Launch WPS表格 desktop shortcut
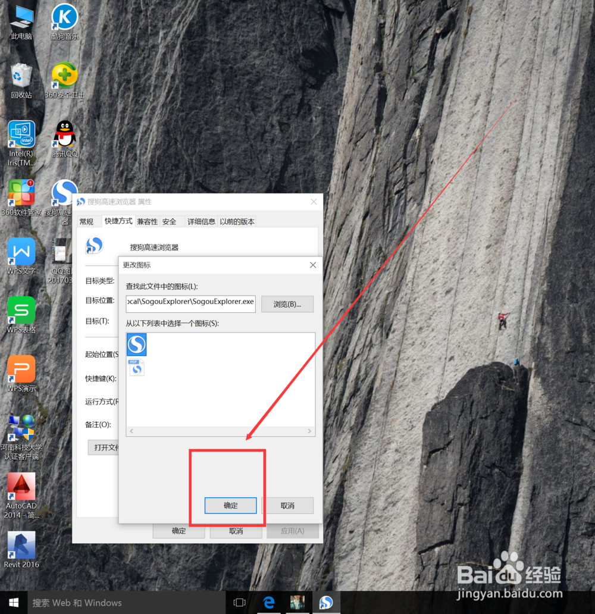 pos(21,315)
